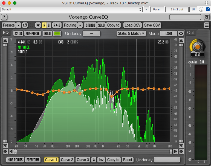Open the Static & Match dropdown
Screen dimensions: 211x166
click(131, 34)
